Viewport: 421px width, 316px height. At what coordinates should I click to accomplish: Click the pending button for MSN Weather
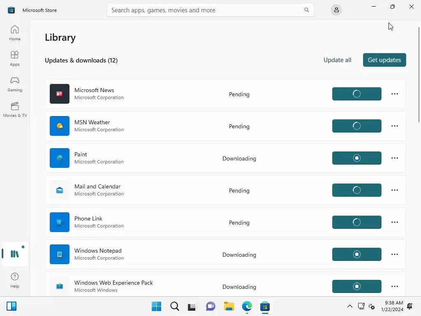356,126
